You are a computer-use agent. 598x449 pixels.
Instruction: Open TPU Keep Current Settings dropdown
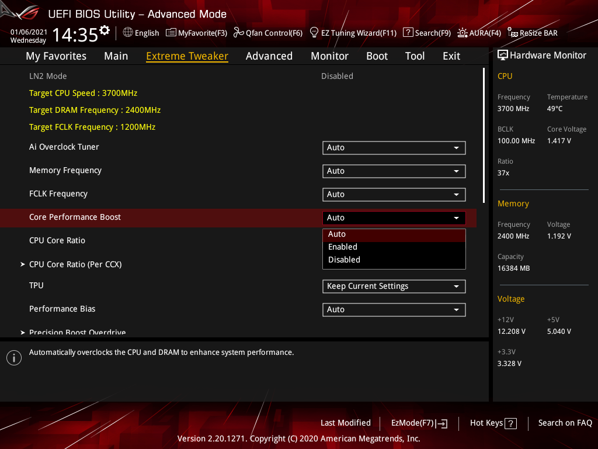pos(394,286)
